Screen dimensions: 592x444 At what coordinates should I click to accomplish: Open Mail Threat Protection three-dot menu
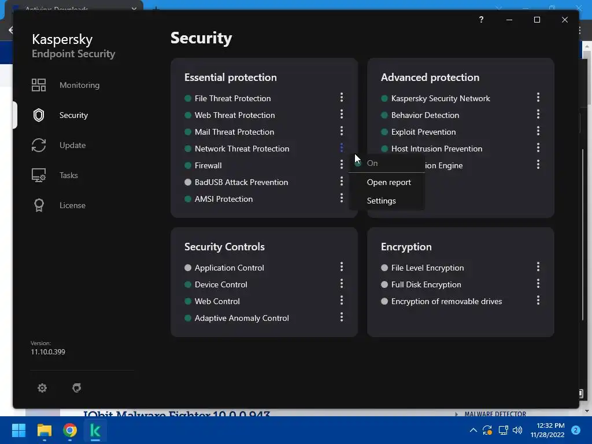point(342,131)
